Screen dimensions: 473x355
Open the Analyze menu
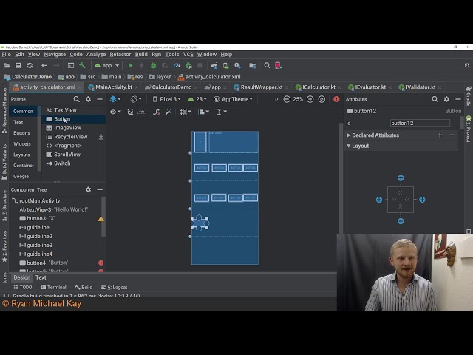tap(96, 54)
